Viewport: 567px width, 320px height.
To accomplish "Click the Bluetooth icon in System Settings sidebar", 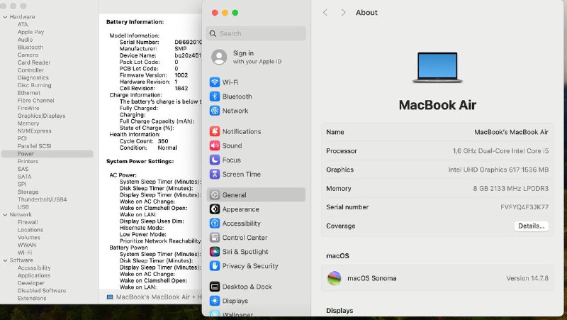I will pyautogui.click(x=215, y=96).
